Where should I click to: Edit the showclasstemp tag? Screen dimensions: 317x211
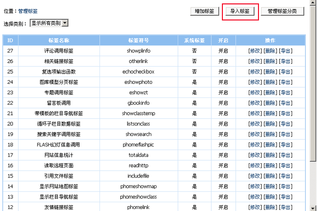point(255,113)
